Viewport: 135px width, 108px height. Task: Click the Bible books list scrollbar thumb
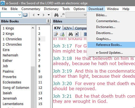point(33,87)
